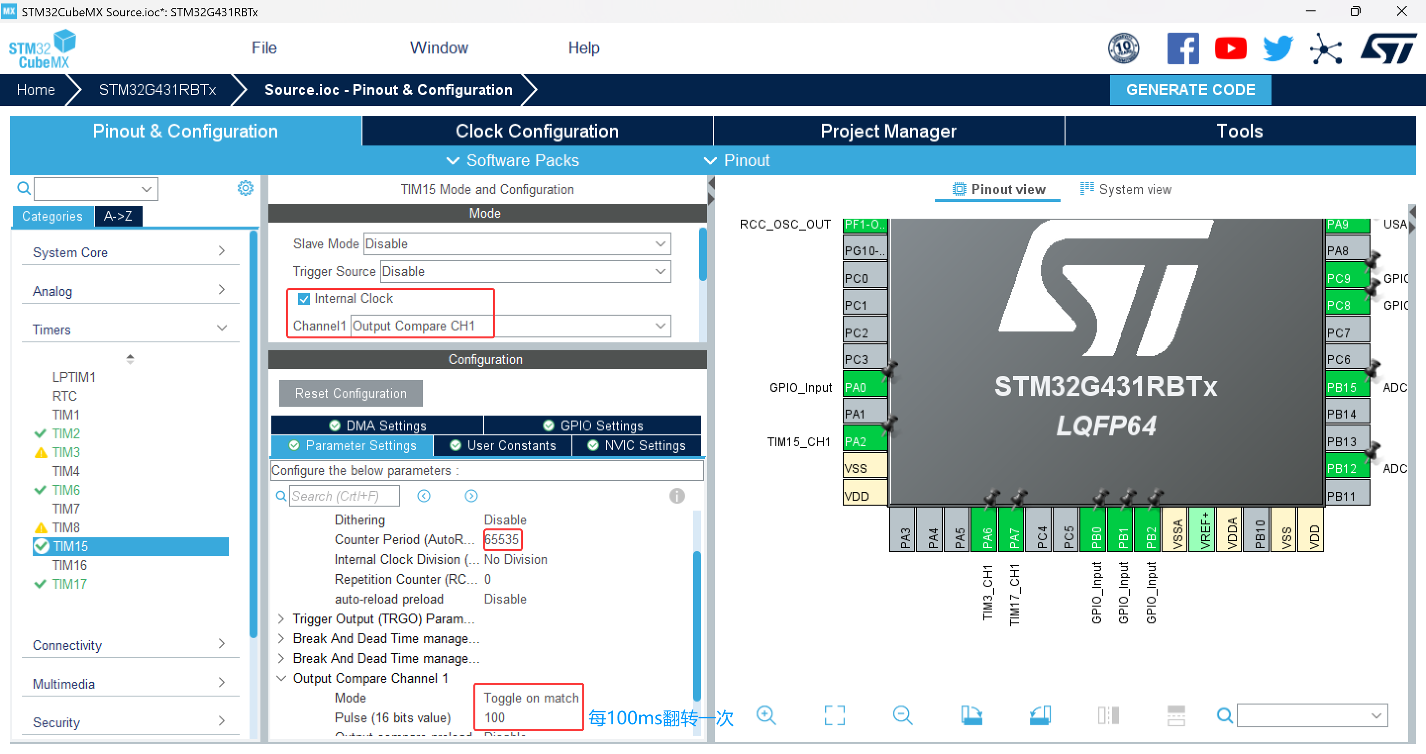This screenshot has width=1426, height=754.
Task: Zoom out on the pinout view
Action: [903, 715]
